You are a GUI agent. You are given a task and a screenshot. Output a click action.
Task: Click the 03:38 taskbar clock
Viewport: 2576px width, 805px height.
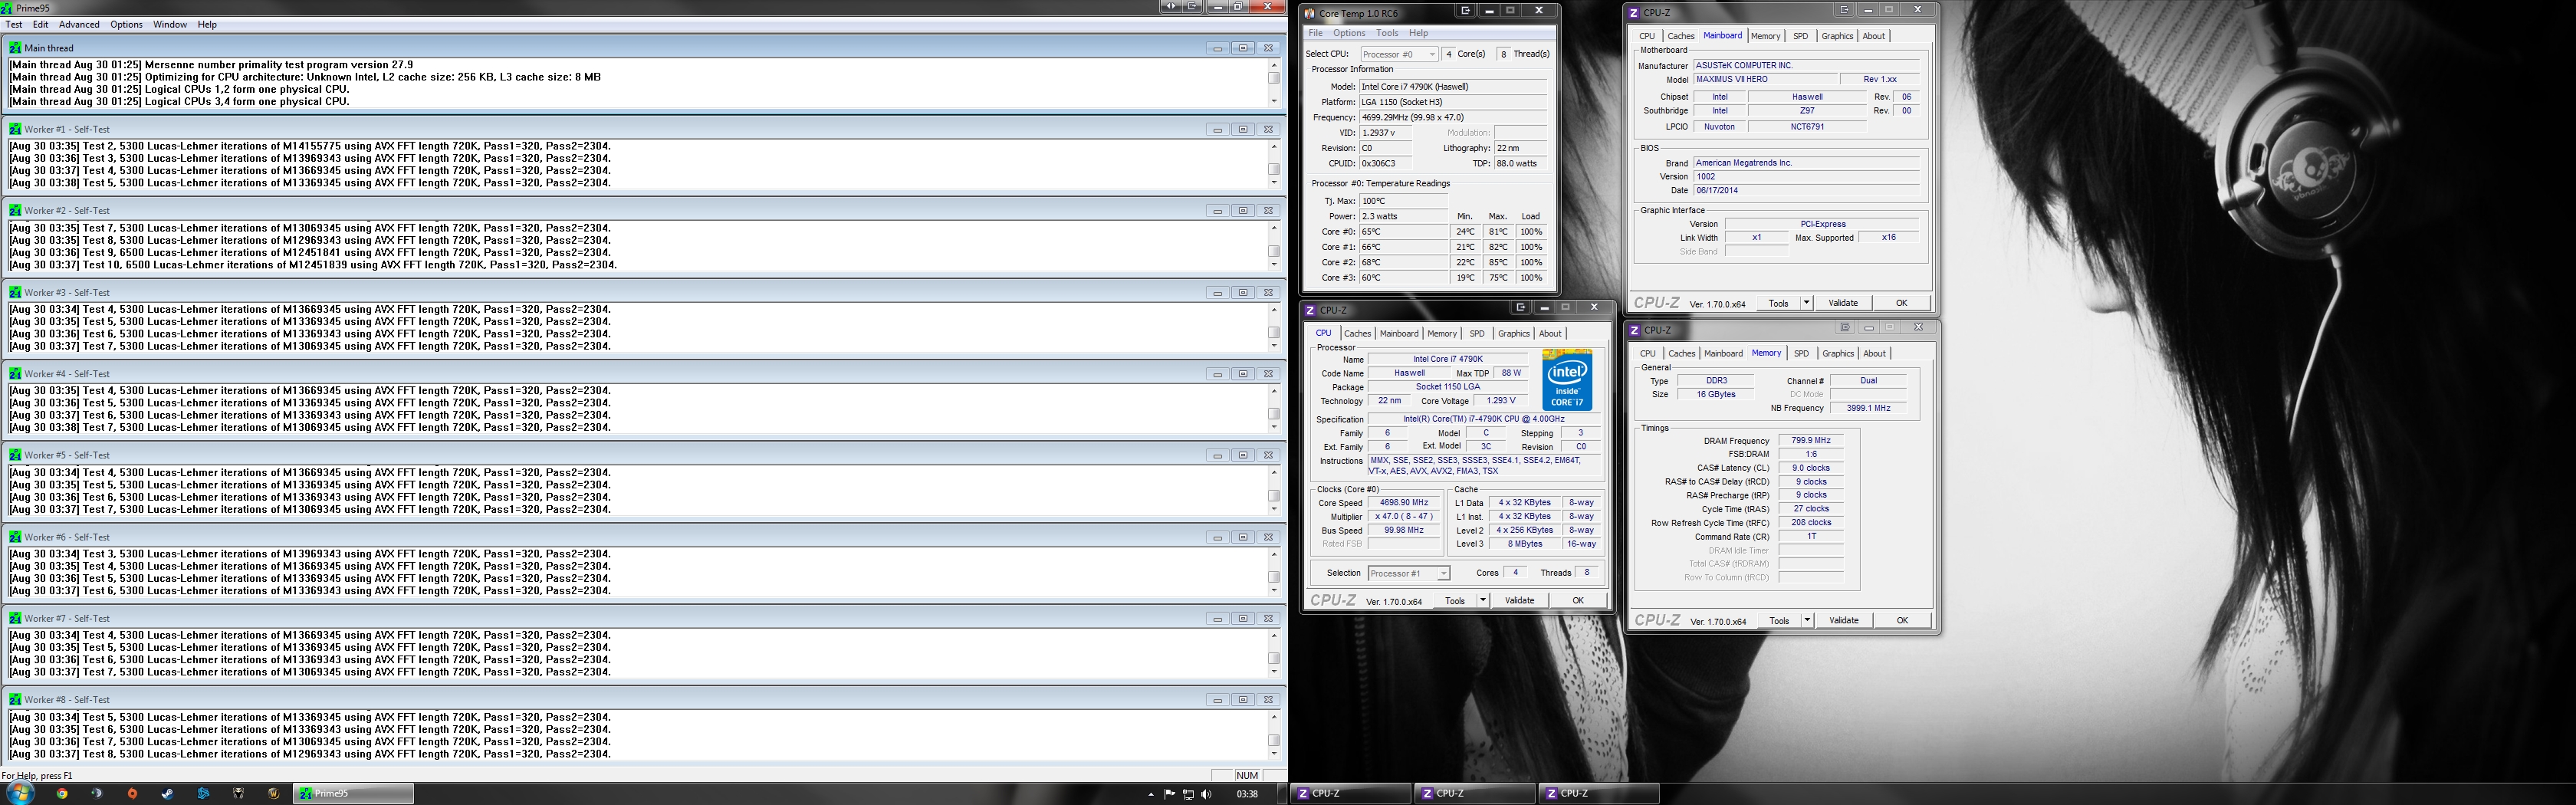1247,794
